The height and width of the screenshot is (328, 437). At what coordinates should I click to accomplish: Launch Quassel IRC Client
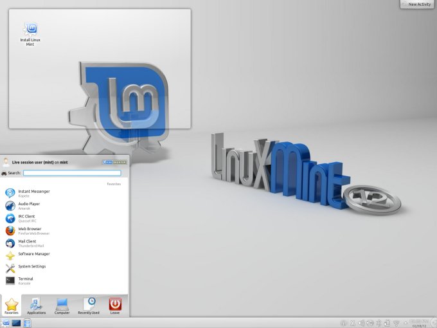[64, 219]
